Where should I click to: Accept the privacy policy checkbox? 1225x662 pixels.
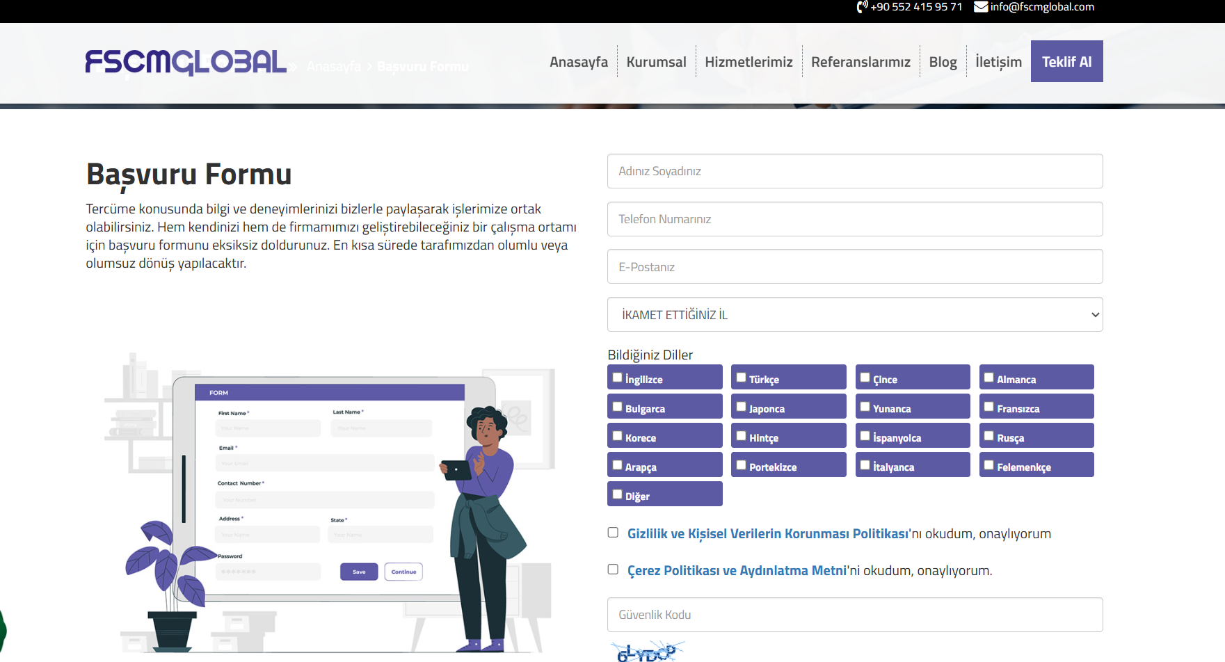tap(613, 533)
